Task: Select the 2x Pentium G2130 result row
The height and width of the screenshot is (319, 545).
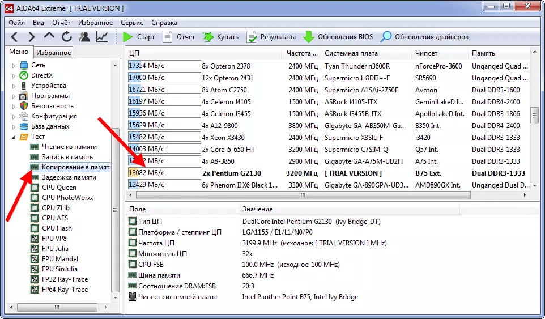Action: (328, 173)
